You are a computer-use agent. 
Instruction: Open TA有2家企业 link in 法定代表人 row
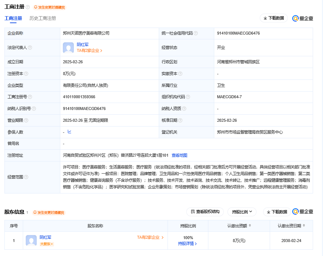(x=89, y=50)
